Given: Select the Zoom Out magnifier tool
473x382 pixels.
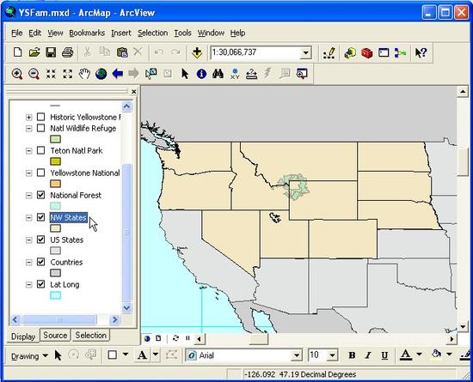Looking at the screenshot, I should tap(34, 74).
